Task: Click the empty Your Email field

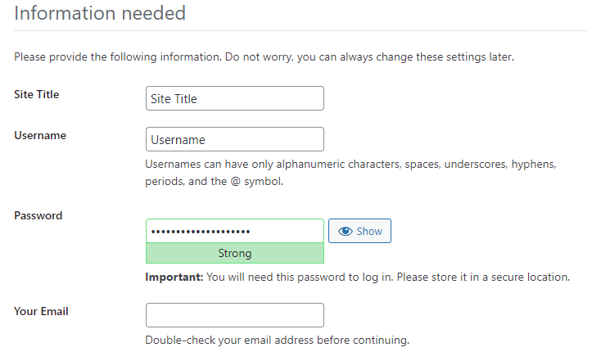Action: 234,315
